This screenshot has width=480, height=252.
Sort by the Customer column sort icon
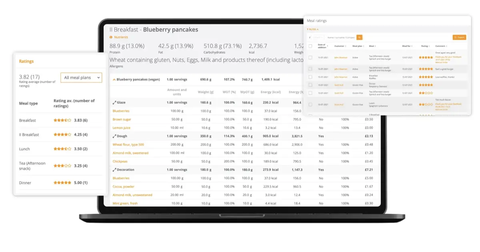coord(346,46)
